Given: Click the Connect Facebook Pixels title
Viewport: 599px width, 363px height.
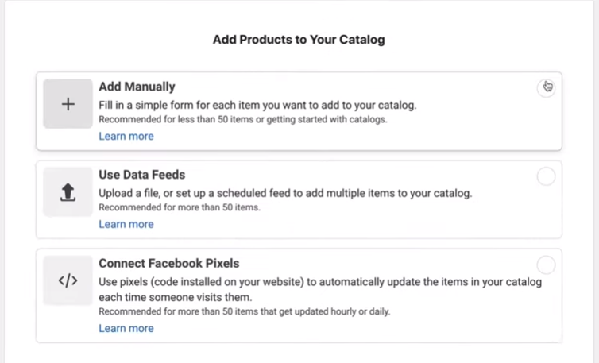Looking at the screenshot, I should [169, 263].
